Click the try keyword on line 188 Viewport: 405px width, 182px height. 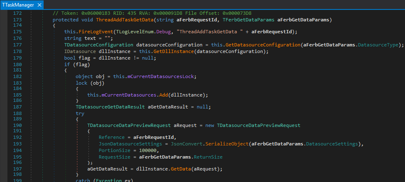pos(80,113)
